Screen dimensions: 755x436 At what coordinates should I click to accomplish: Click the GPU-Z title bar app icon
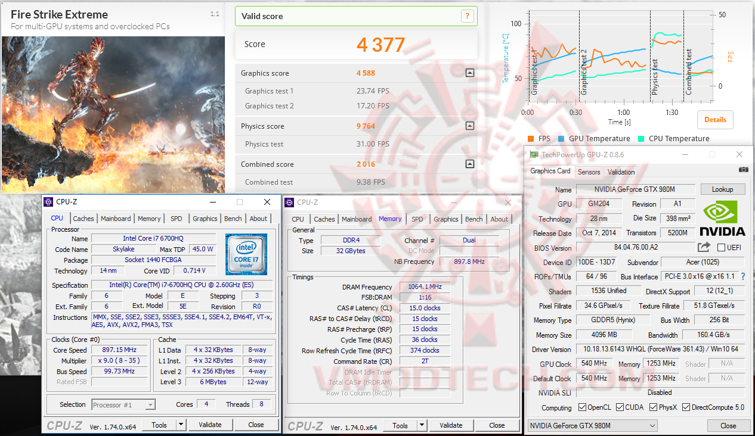(x=534, y=154)
